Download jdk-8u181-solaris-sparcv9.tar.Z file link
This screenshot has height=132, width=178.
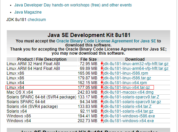click(131, 97)
